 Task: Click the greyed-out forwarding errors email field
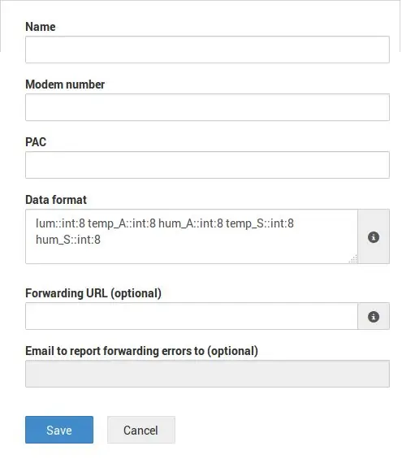click(x=207, y=374)
